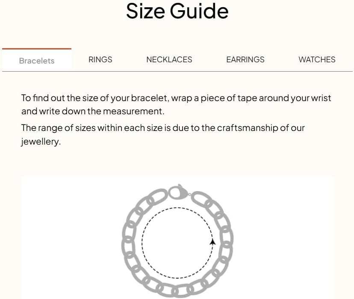The width and height of the screenshot is (354, 299).
Task: Click the bottom chain links of the bracelet
Action: (177, 291)
